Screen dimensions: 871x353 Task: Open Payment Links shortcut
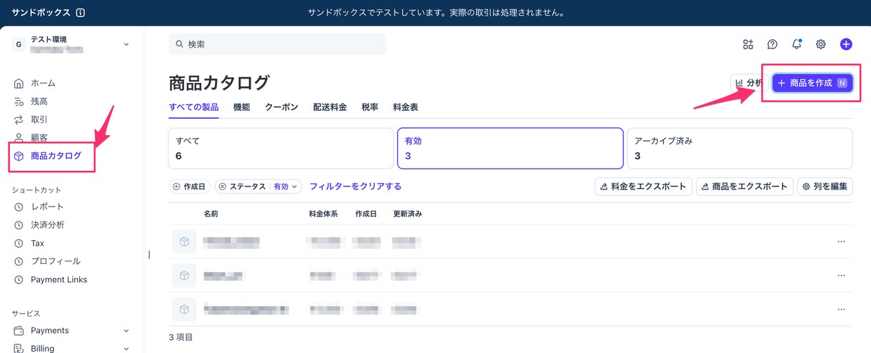pyautogui.click(x=51, y=279)
